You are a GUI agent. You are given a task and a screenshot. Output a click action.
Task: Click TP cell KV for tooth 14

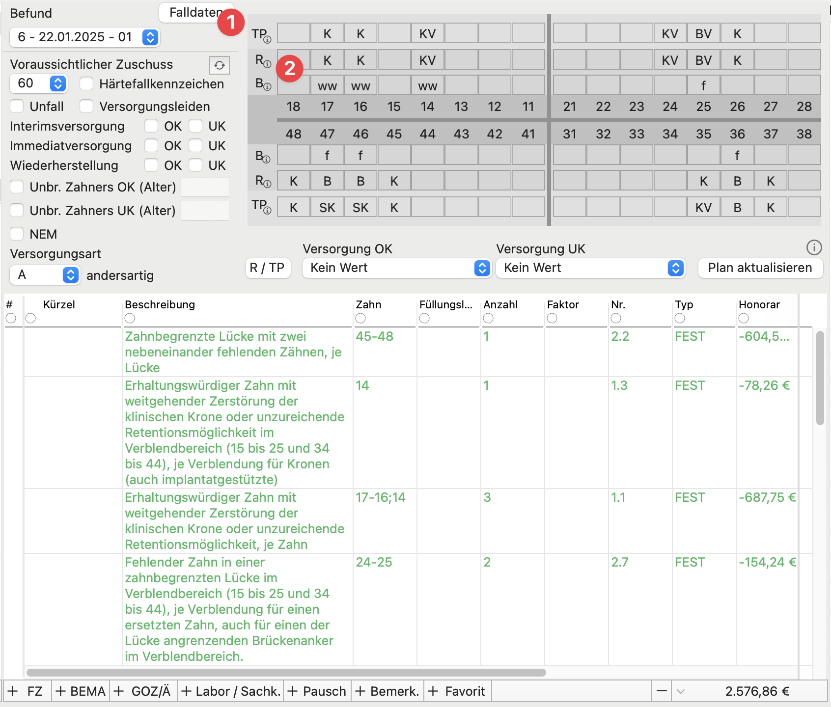coord(427,33)
